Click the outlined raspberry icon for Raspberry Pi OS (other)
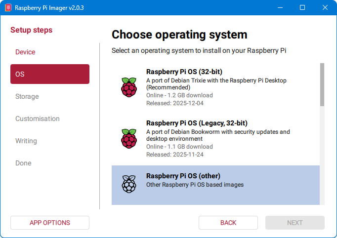This screenshot has width=337, height=238. point(128,184)
